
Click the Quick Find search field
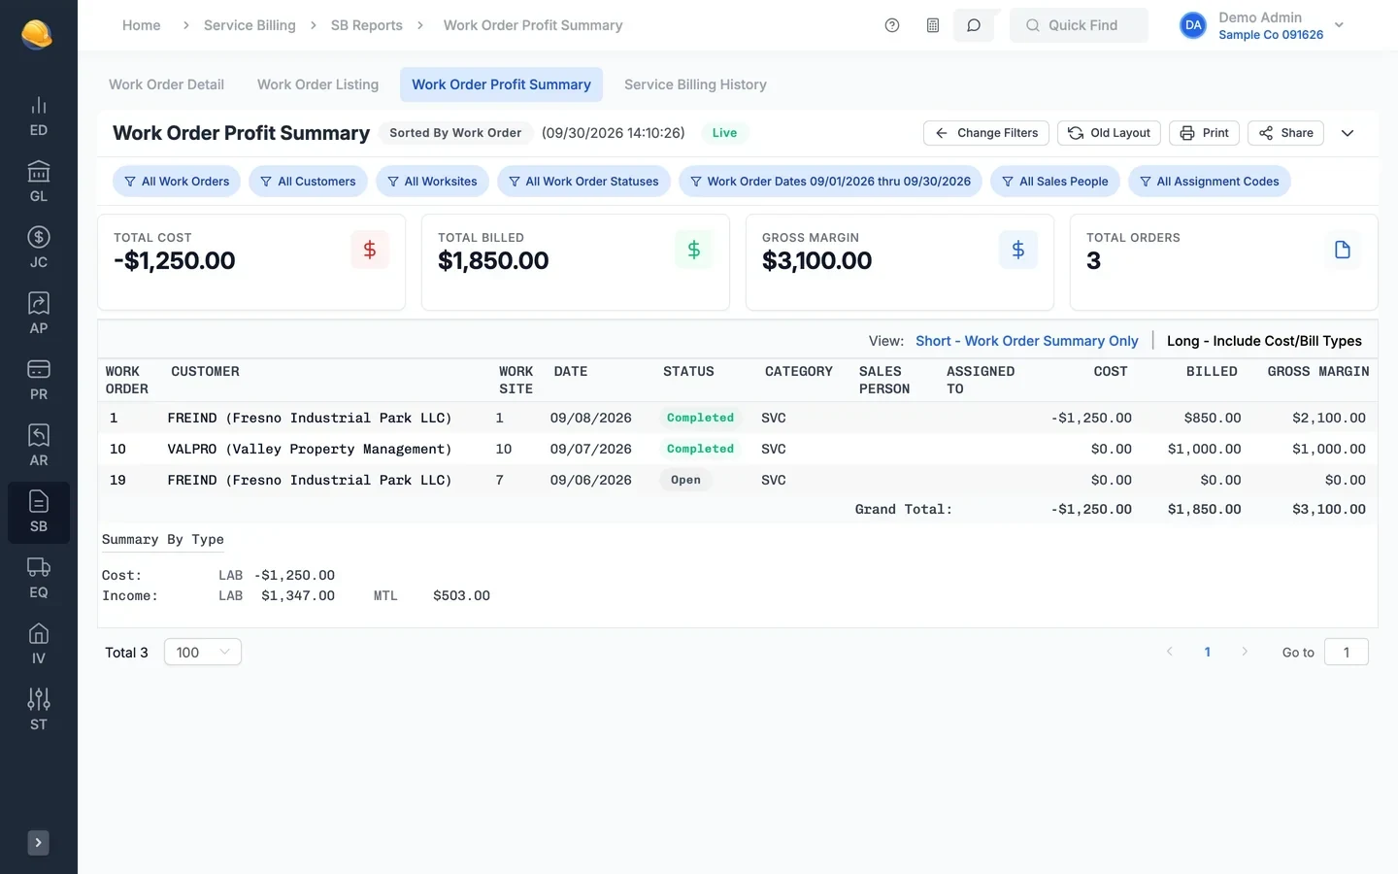(1079, 25)
